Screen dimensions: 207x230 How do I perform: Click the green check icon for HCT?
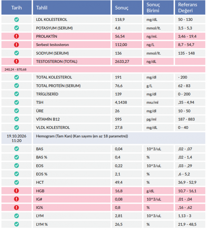tap(17, 182)
